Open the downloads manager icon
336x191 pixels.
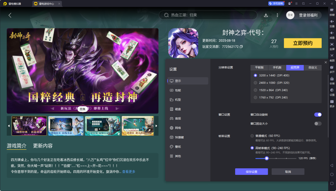coord(266,15)
